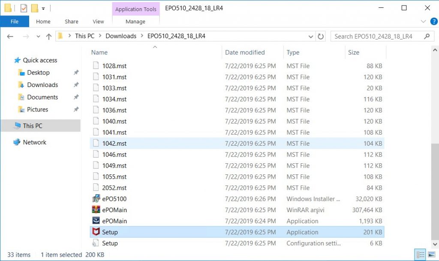Viewport: 439px width, 261px height.
Task: Click the ePO5100 Windows Installer icon
Action: coord(96,198)
